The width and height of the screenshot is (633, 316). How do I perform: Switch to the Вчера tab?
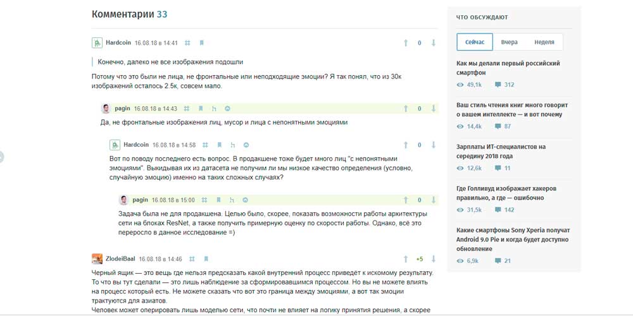(510, 42)
